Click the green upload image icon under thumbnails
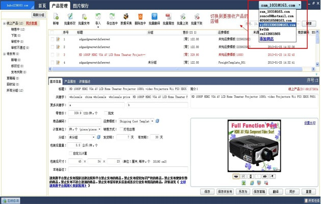321x204 pixels. point(244,183)
